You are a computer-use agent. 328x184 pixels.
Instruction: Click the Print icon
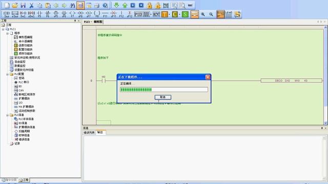click(97, 5)
